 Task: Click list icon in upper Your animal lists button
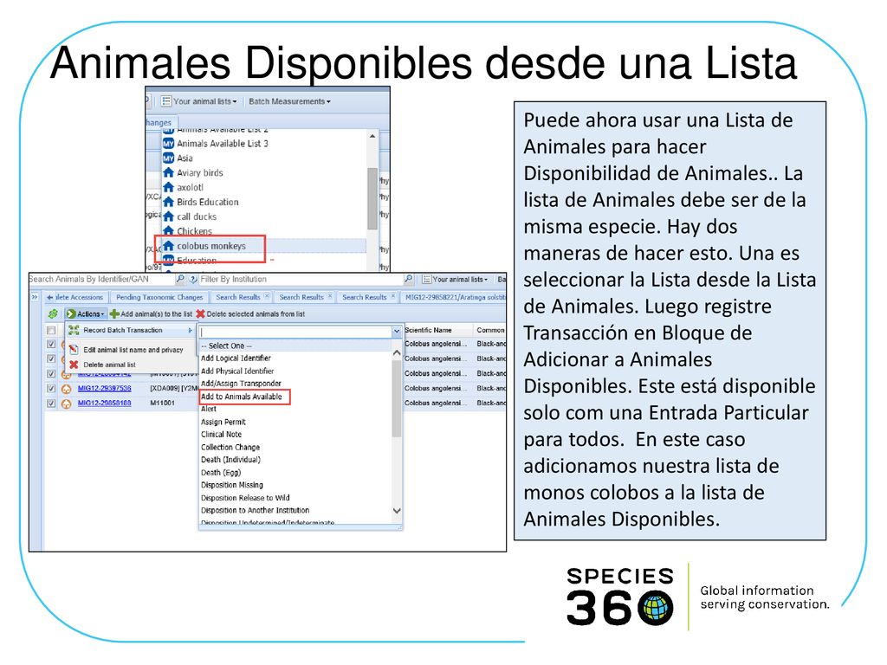[x=165, y=101]
